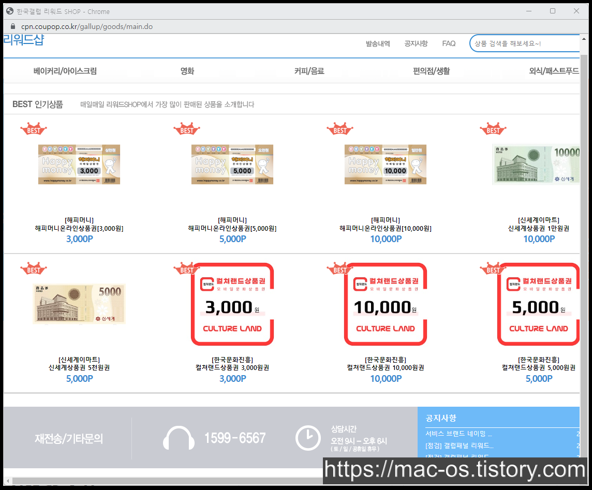The height and width of the screenshot is (490, 592).
Task: Open Happy Money 10,000 voucher image
Action: (386, 164)
